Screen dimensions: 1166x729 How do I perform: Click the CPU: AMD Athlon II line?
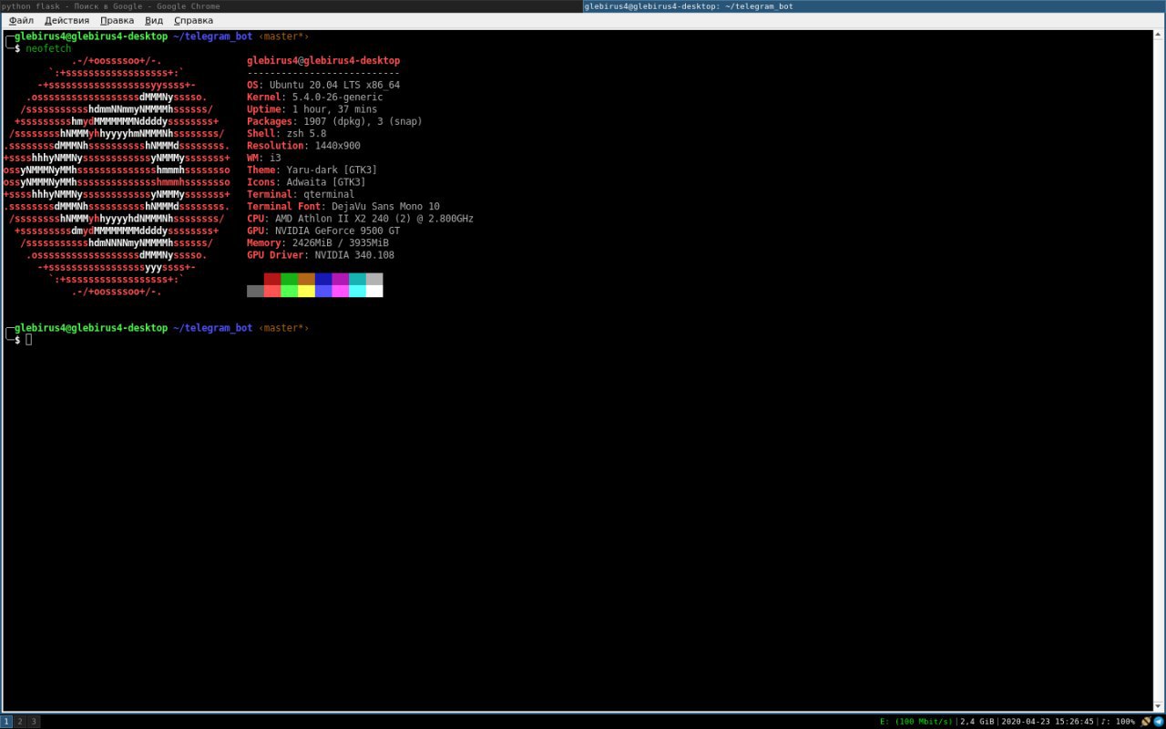coord(360,219)
